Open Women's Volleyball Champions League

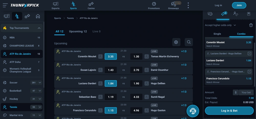22,70
